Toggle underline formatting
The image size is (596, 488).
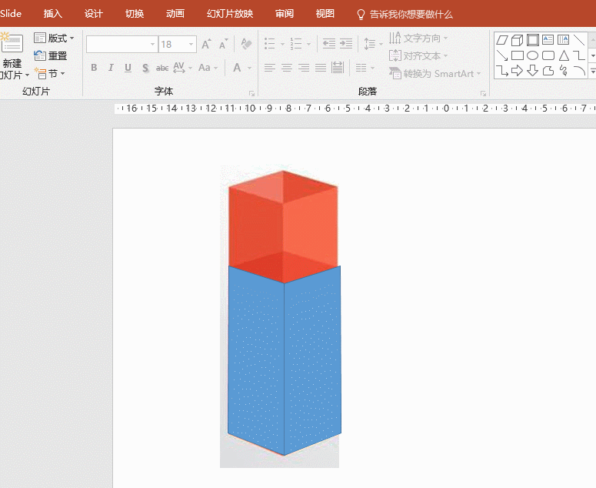[128, 68]
